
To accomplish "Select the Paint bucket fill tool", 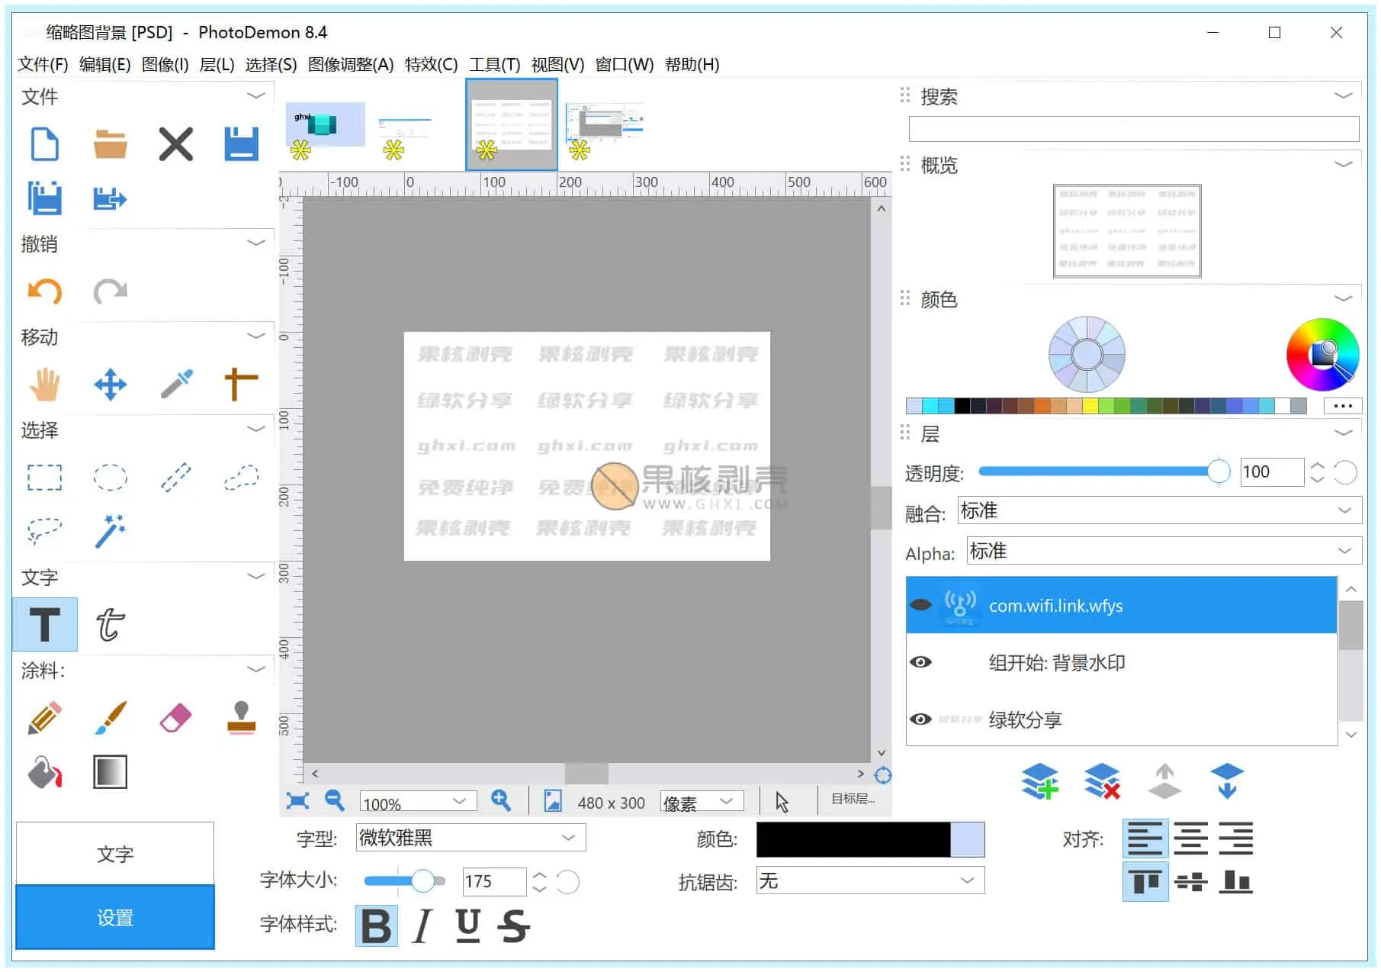I will [x=44, y=772].
